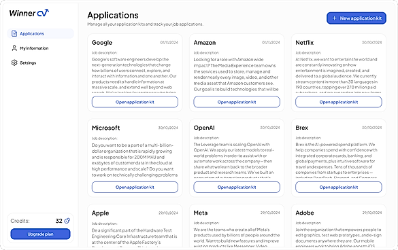Click the My information person icon
Viewport: 398px width, 250px height.
tap(14, 48)
